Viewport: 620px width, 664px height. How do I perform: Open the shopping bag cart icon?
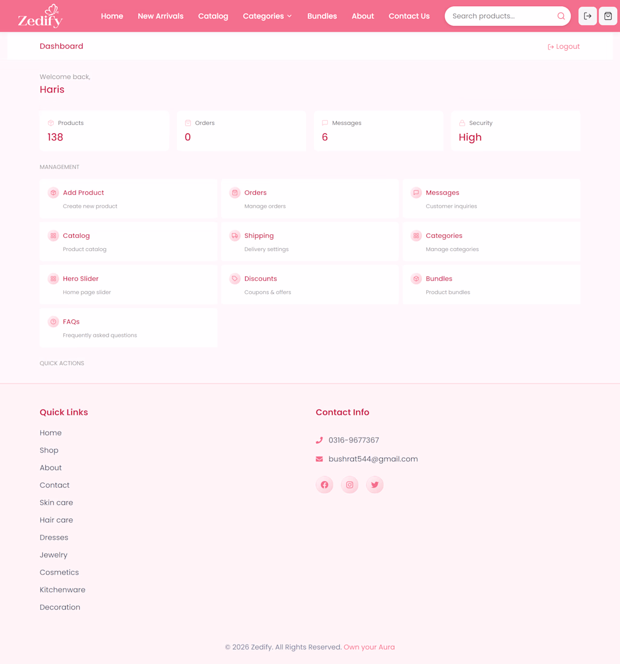[x=608, y=16]
